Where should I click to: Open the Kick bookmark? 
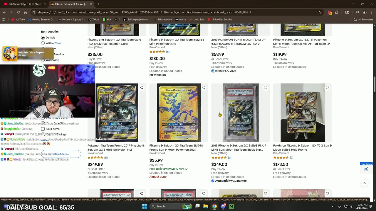pyautogui.click(x=107, y=20)
